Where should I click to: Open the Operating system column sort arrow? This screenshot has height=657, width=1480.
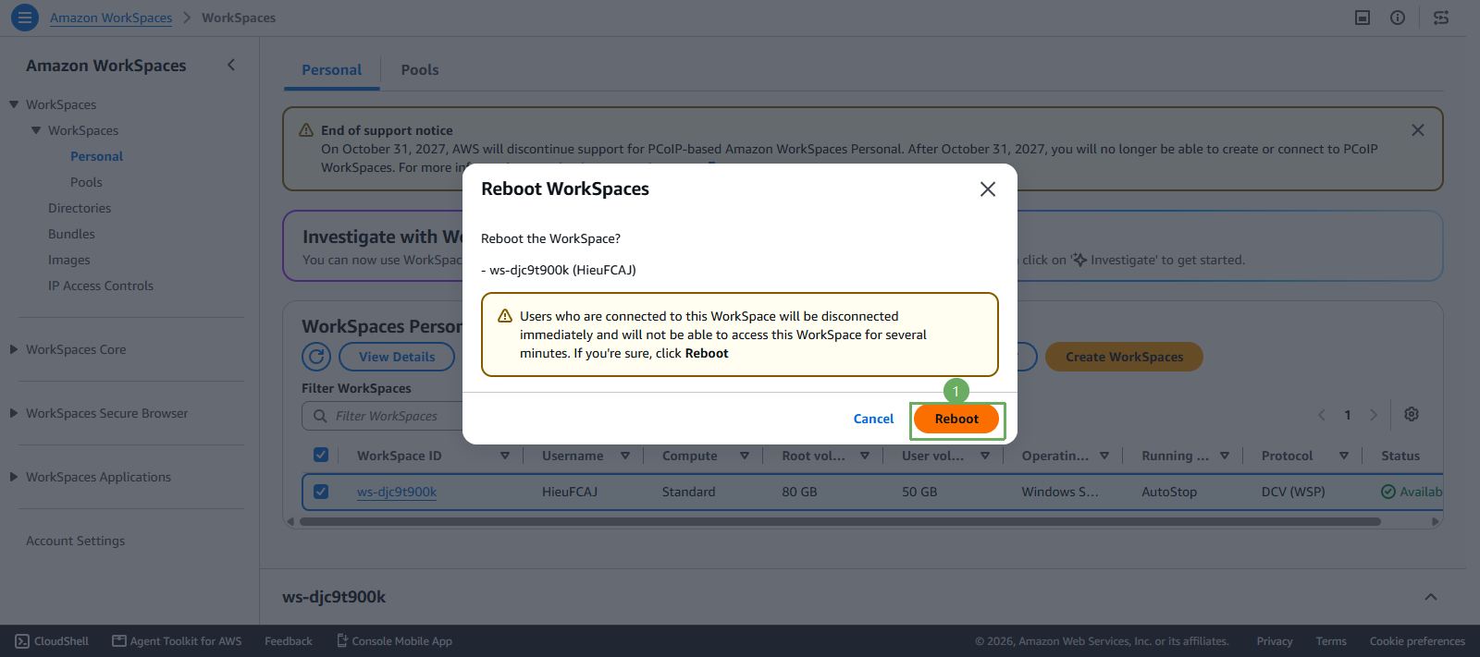coord(1104,456)
